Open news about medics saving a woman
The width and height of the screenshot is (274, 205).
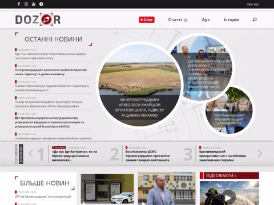pyautogui.click(x=50, y=56)
